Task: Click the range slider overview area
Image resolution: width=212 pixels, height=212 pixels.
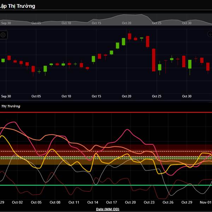Action: tap(106, 19)
